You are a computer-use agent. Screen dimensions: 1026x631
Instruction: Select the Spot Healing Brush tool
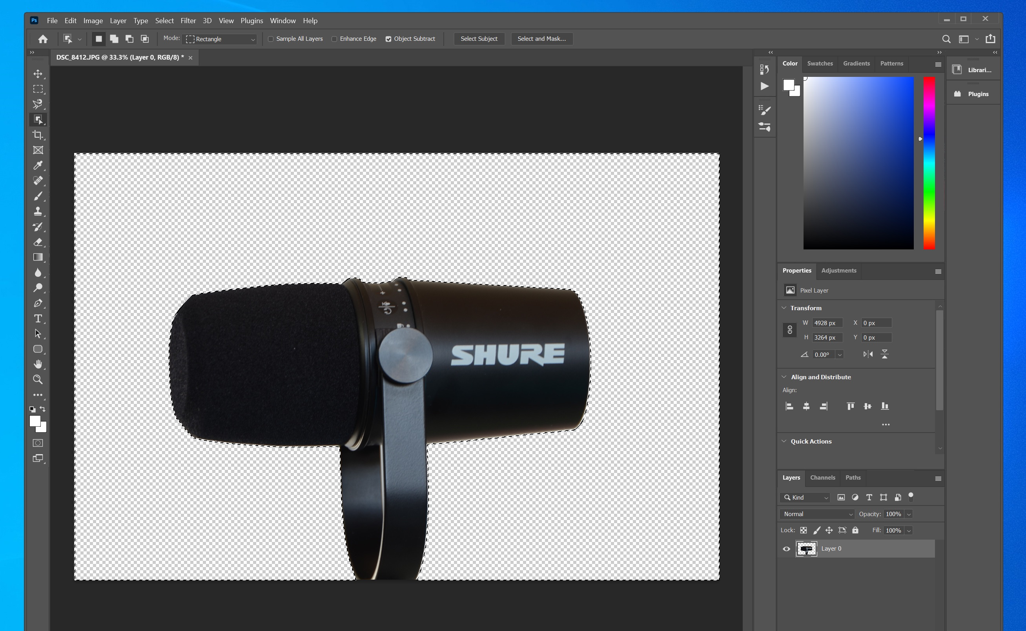coord(38,181)
